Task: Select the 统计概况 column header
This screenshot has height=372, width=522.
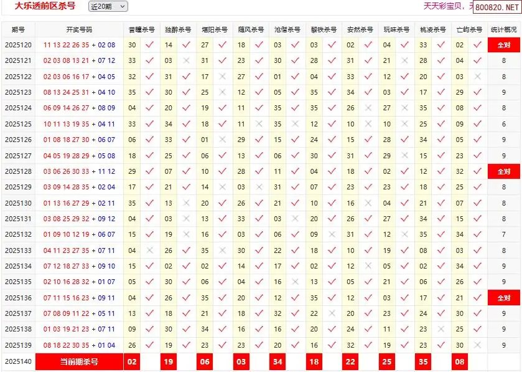Action: tap(504, 29)
